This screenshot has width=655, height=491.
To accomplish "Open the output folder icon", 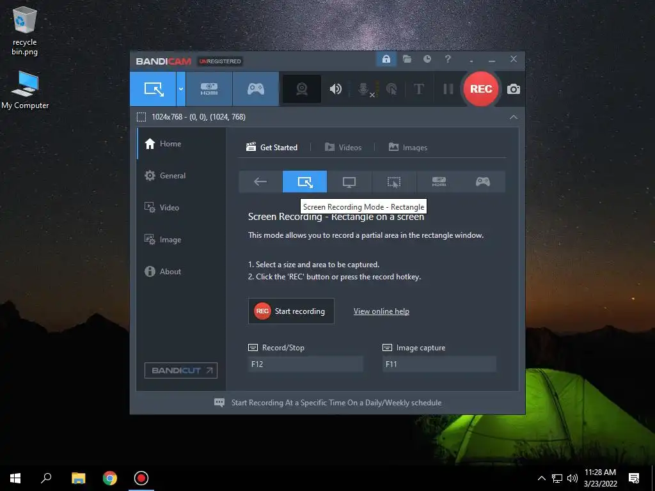I will pyautogui.click(x=407, y=59).
